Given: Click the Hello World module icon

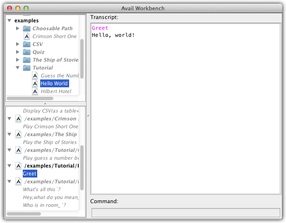Looking at the screenshot, I should [35, 84].
